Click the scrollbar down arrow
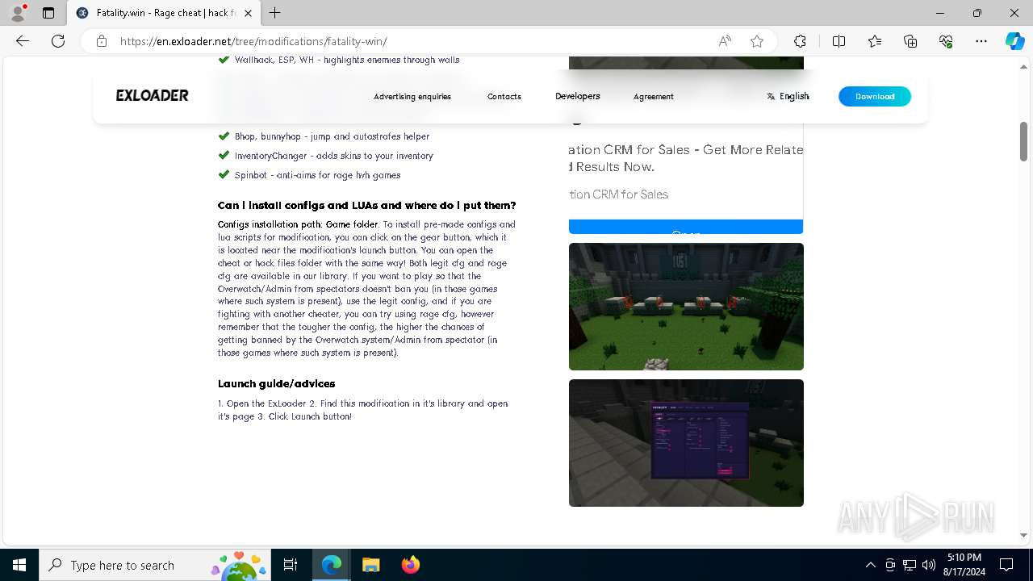This screenshot has height=581, width=1033. pos(1023,535)
